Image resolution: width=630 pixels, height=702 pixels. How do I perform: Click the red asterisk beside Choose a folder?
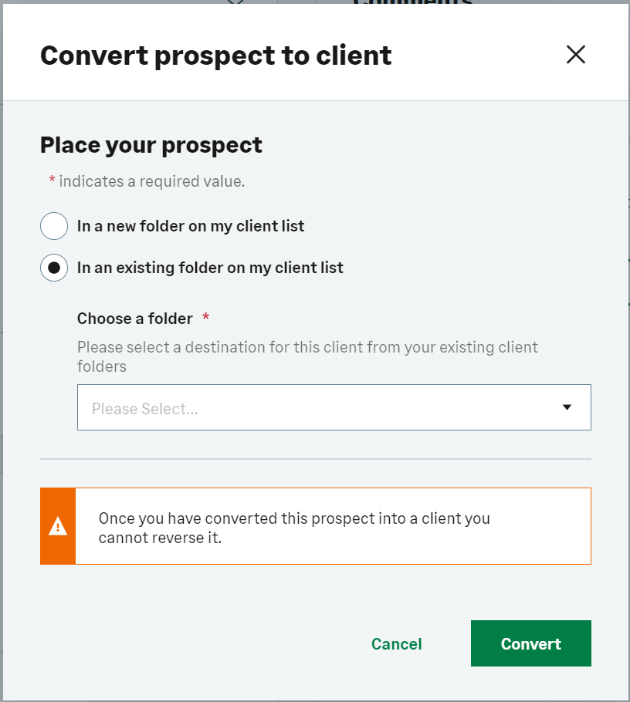click(x=206, y=318)
